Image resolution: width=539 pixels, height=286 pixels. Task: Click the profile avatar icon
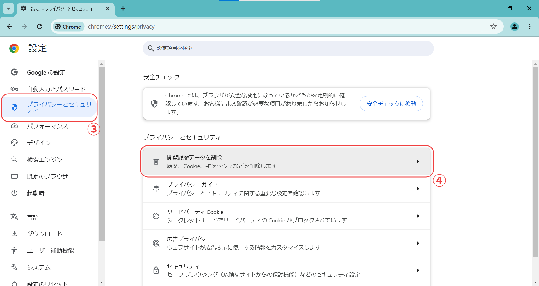coord(514,27)
